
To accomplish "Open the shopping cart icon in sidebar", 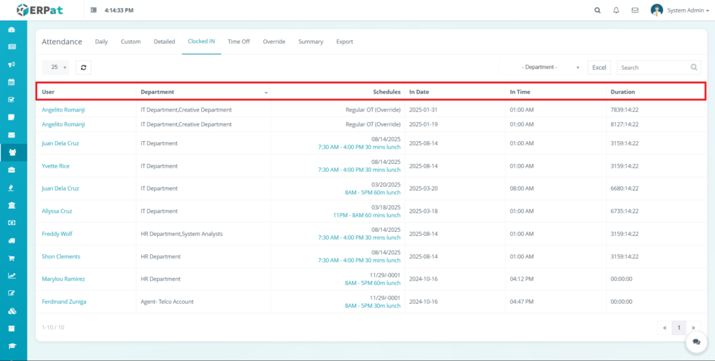I will tap(11, 258).
